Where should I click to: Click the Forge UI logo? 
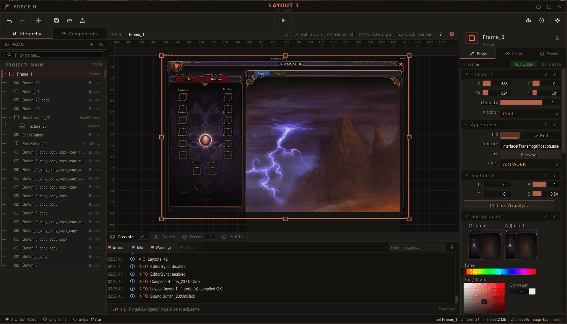tap(7, 7)
